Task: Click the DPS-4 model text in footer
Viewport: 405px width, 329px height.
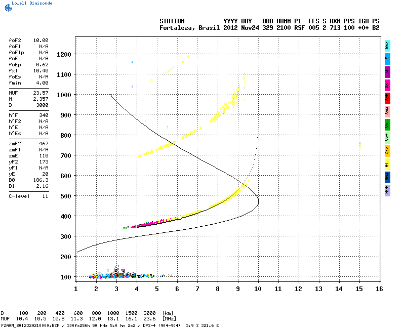Action: click(x=147, y=325)
